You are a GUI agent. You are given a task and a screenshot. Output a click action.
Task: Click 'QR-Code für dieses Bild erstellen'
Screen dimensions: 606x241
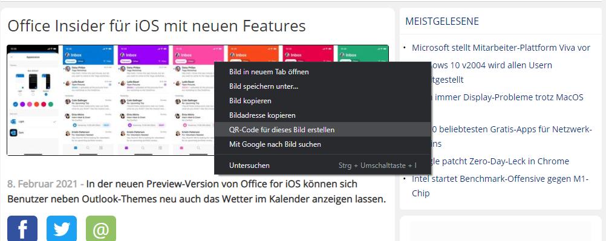pyautogui.click(x=322, y=130)
